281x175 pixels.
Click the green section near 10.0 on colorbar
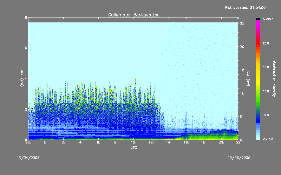(x=258, y=91)
